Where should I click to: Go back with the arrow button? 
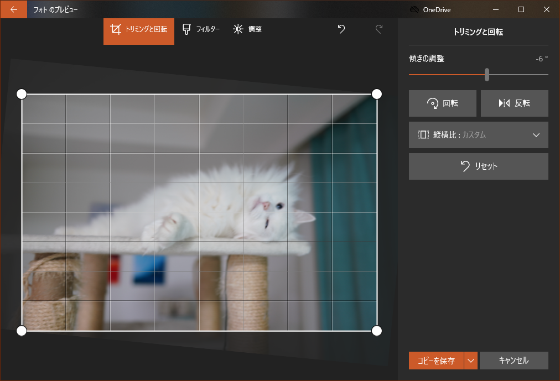[x=14, y=9]
